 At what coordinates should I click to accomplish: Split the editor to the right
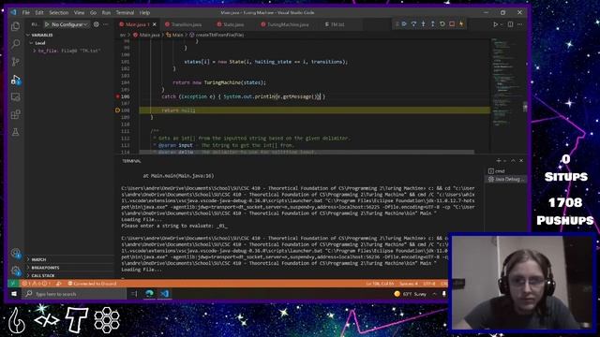(510, 24)
